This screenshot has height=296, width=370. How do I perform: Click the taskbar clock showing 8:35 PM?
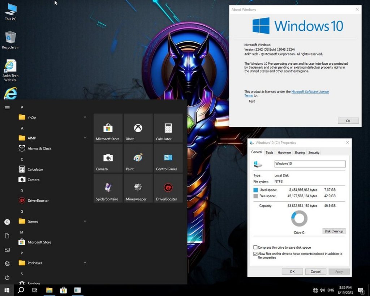click(345, 290)
